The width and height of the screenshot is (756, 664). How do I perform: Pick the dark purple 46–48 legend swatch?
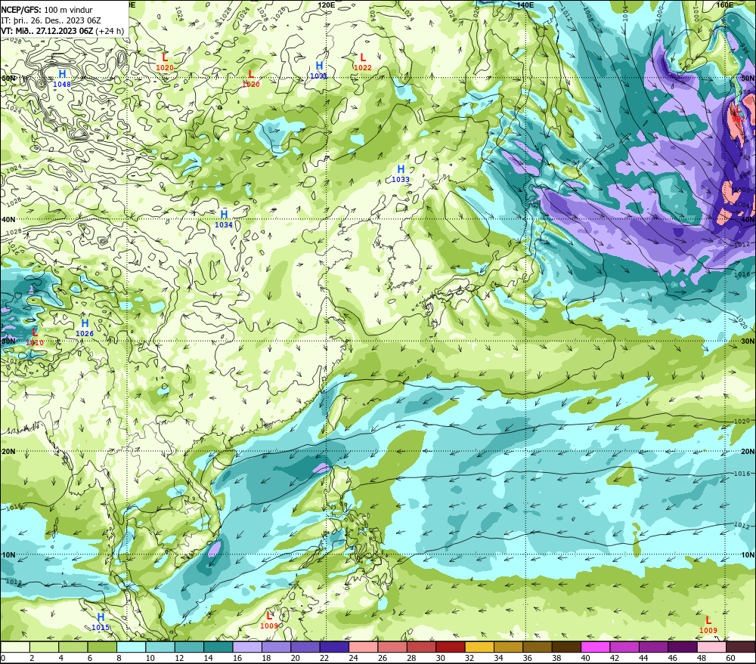coord(682,647)
